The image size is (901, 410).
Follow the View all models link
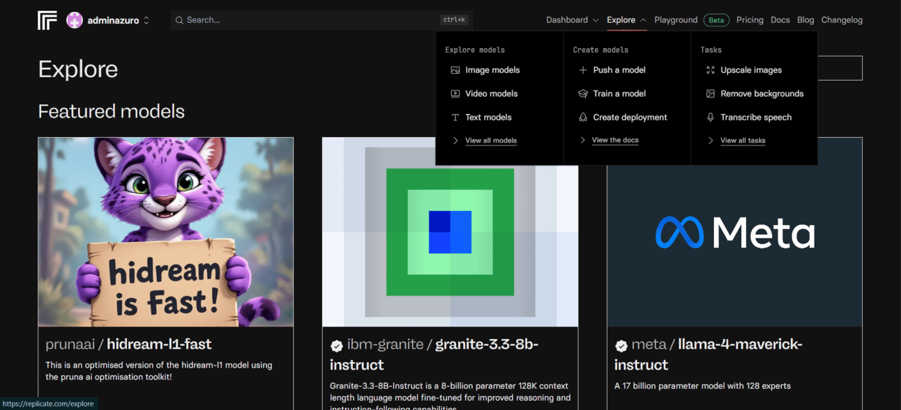click(x=491, y=141)
